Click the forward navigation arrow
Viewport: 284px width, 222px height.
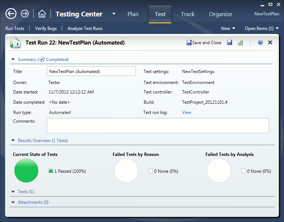click(25, 14)
